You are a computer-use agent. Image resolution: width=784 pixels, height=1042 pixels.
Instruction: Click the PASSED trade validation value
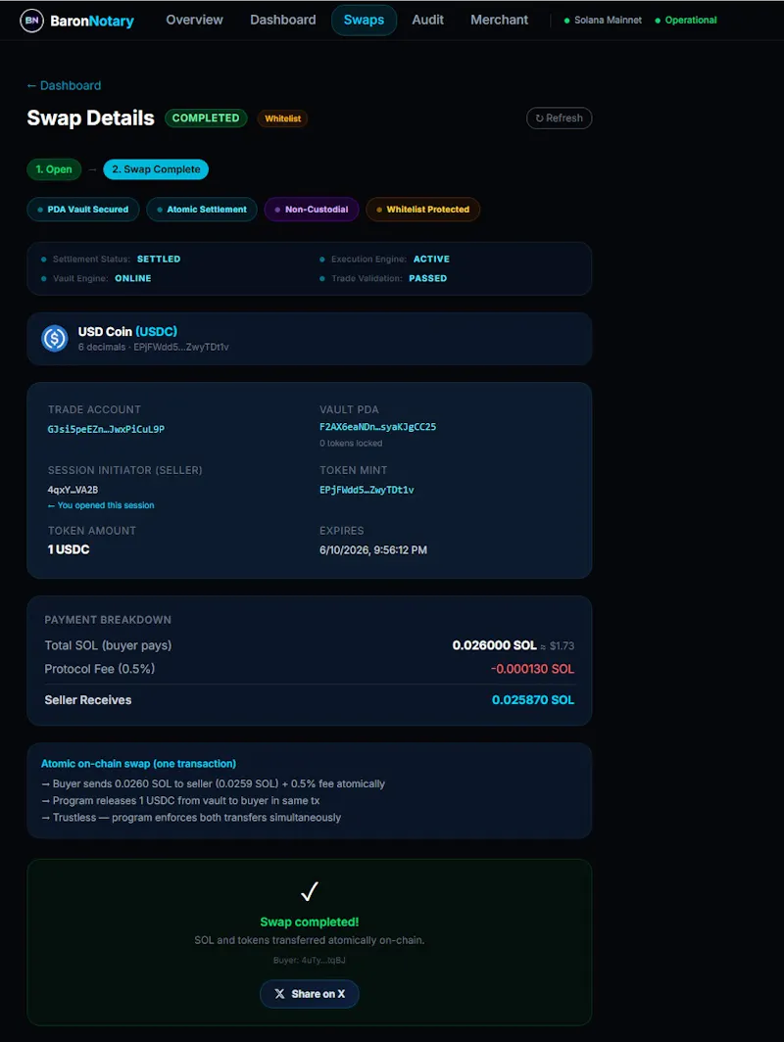[427, 278]
